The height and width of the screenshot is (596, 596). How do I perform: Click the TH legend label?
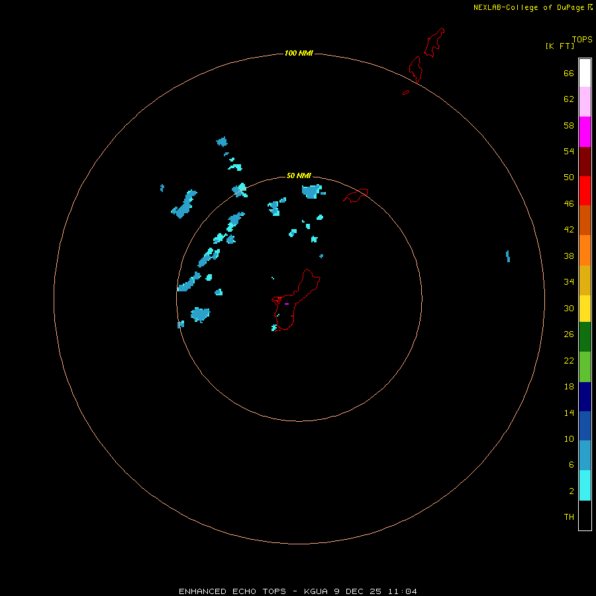pos(569,517)
